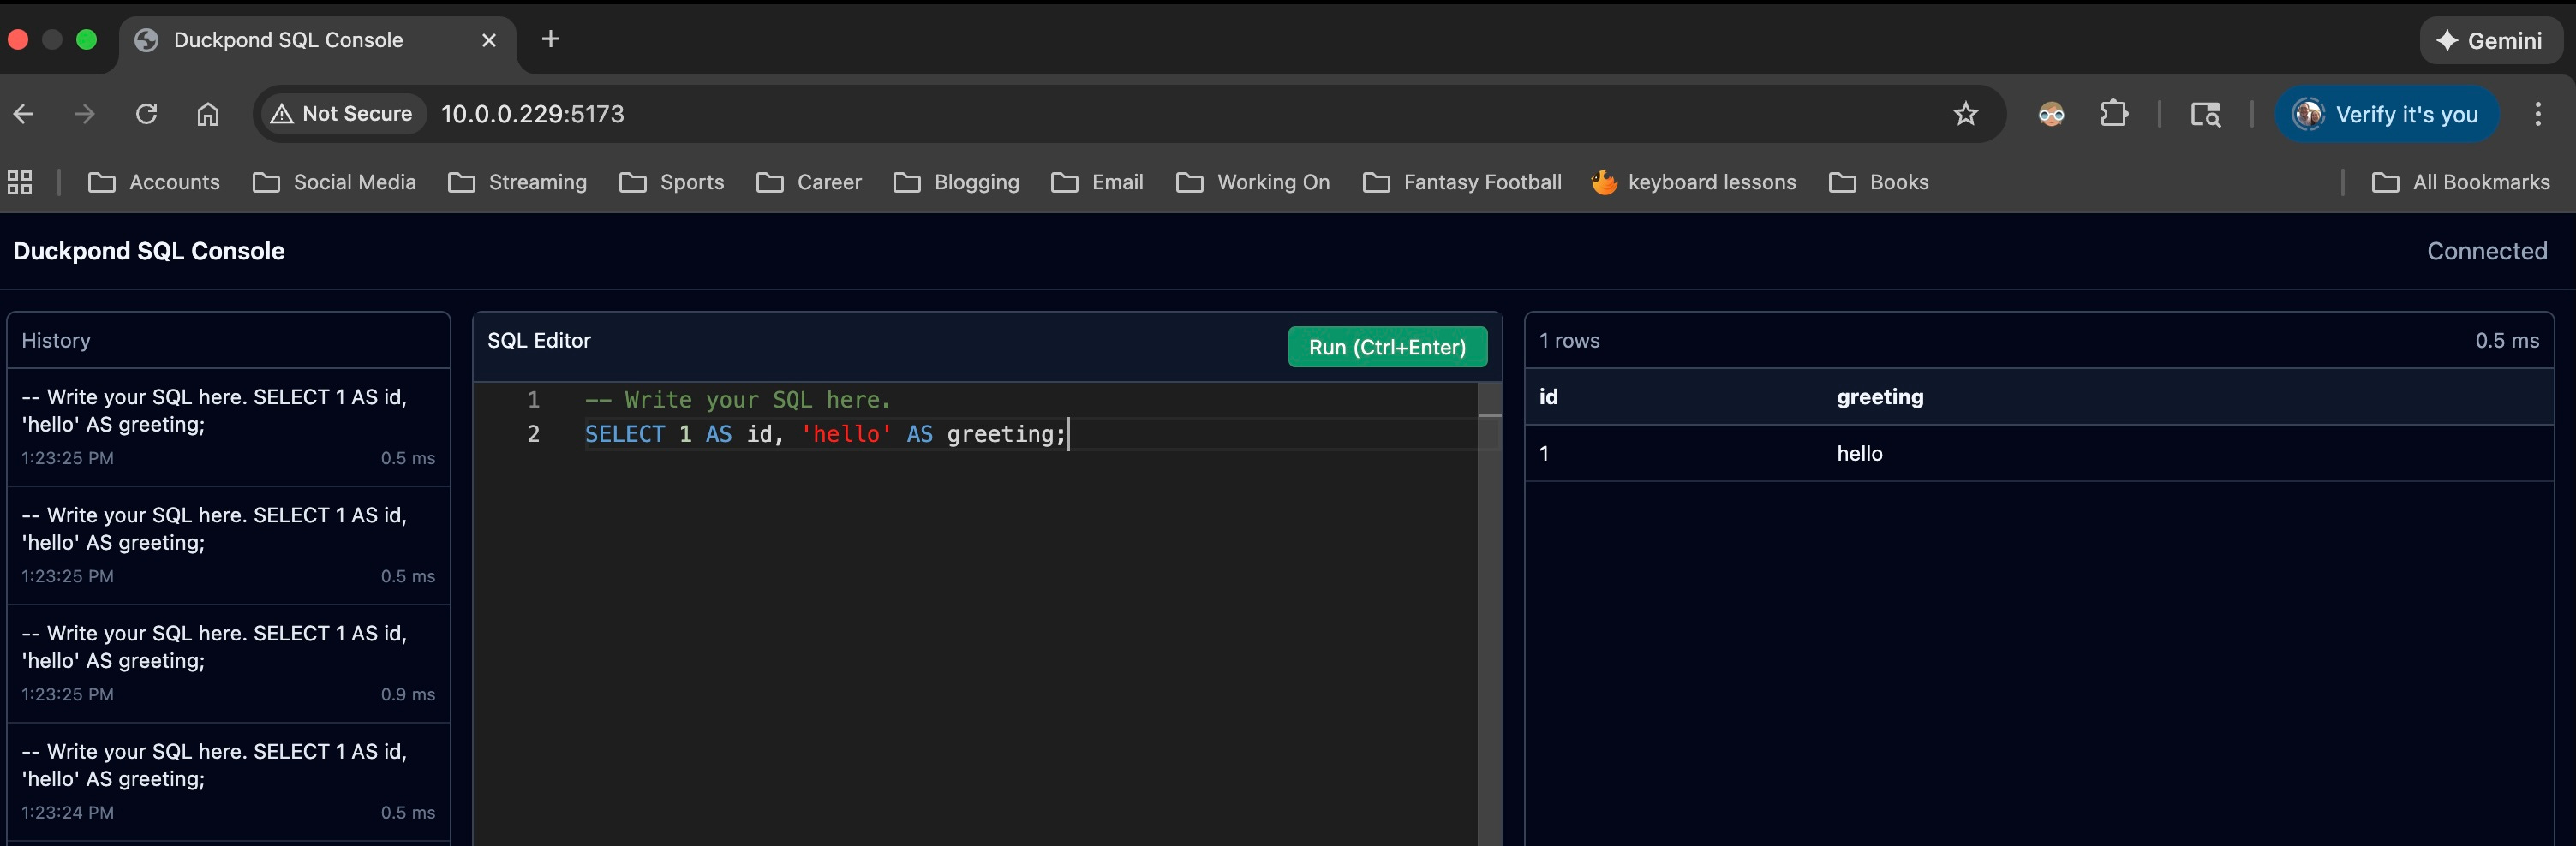Click the Duckpond SQL Console page title
2576x846 pixels.
pos(149,251)
